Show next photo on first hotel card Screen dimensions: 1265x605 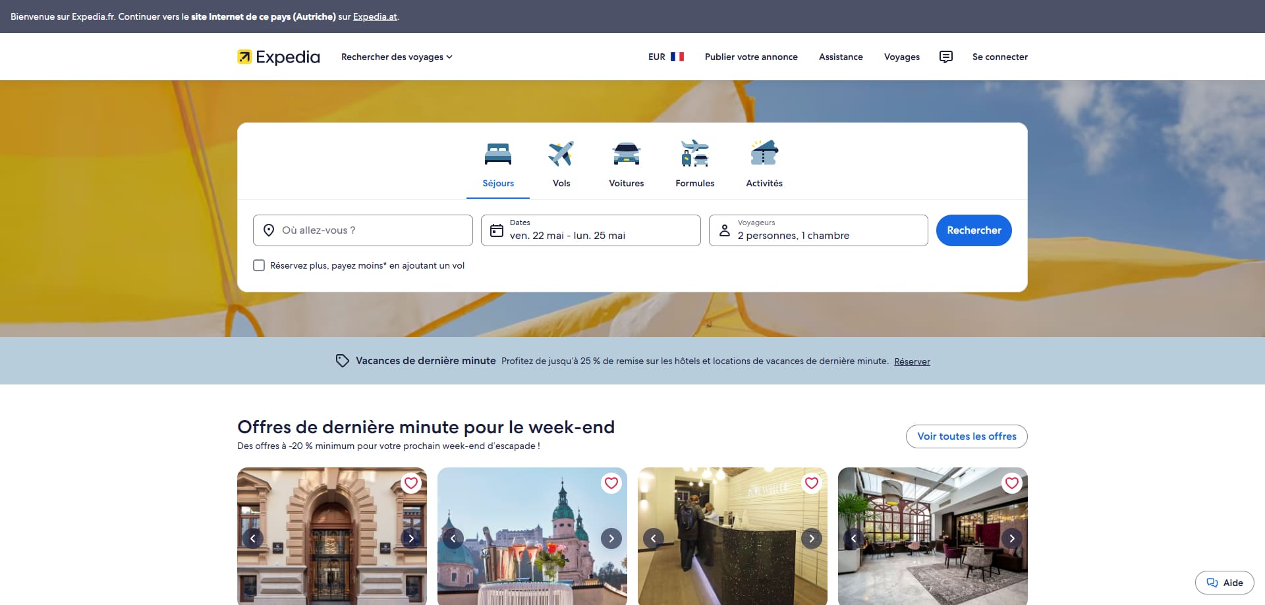tap(411, 539)
